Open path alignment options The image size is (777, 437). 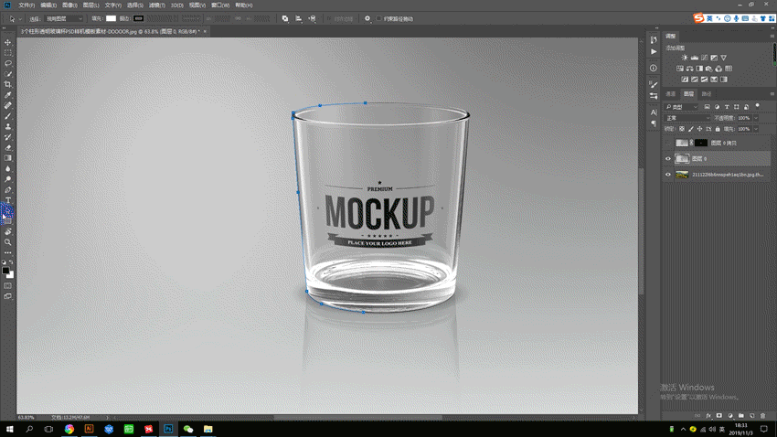pos(298,19)
